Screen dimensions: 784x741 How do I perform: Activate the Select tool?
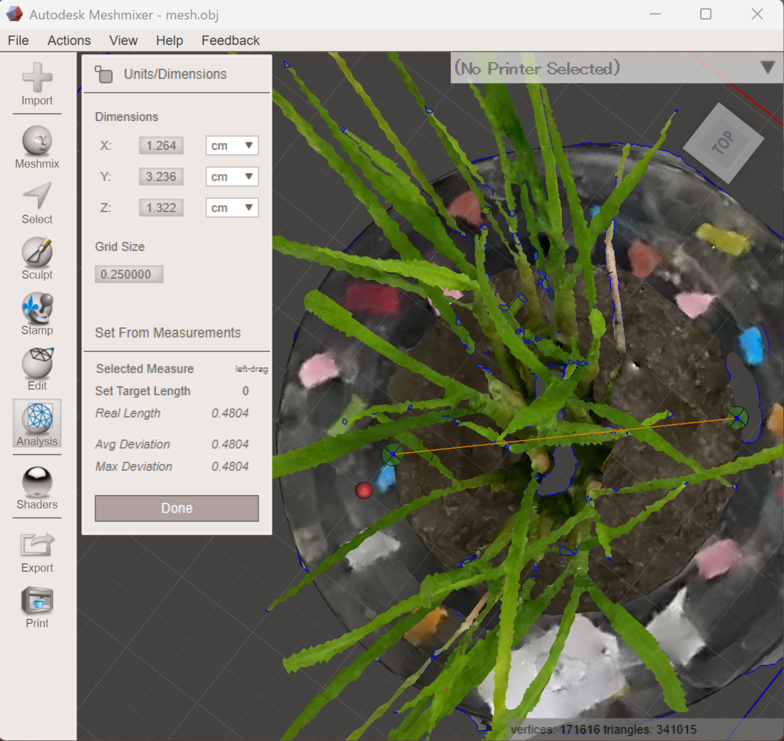pos(37,203)
